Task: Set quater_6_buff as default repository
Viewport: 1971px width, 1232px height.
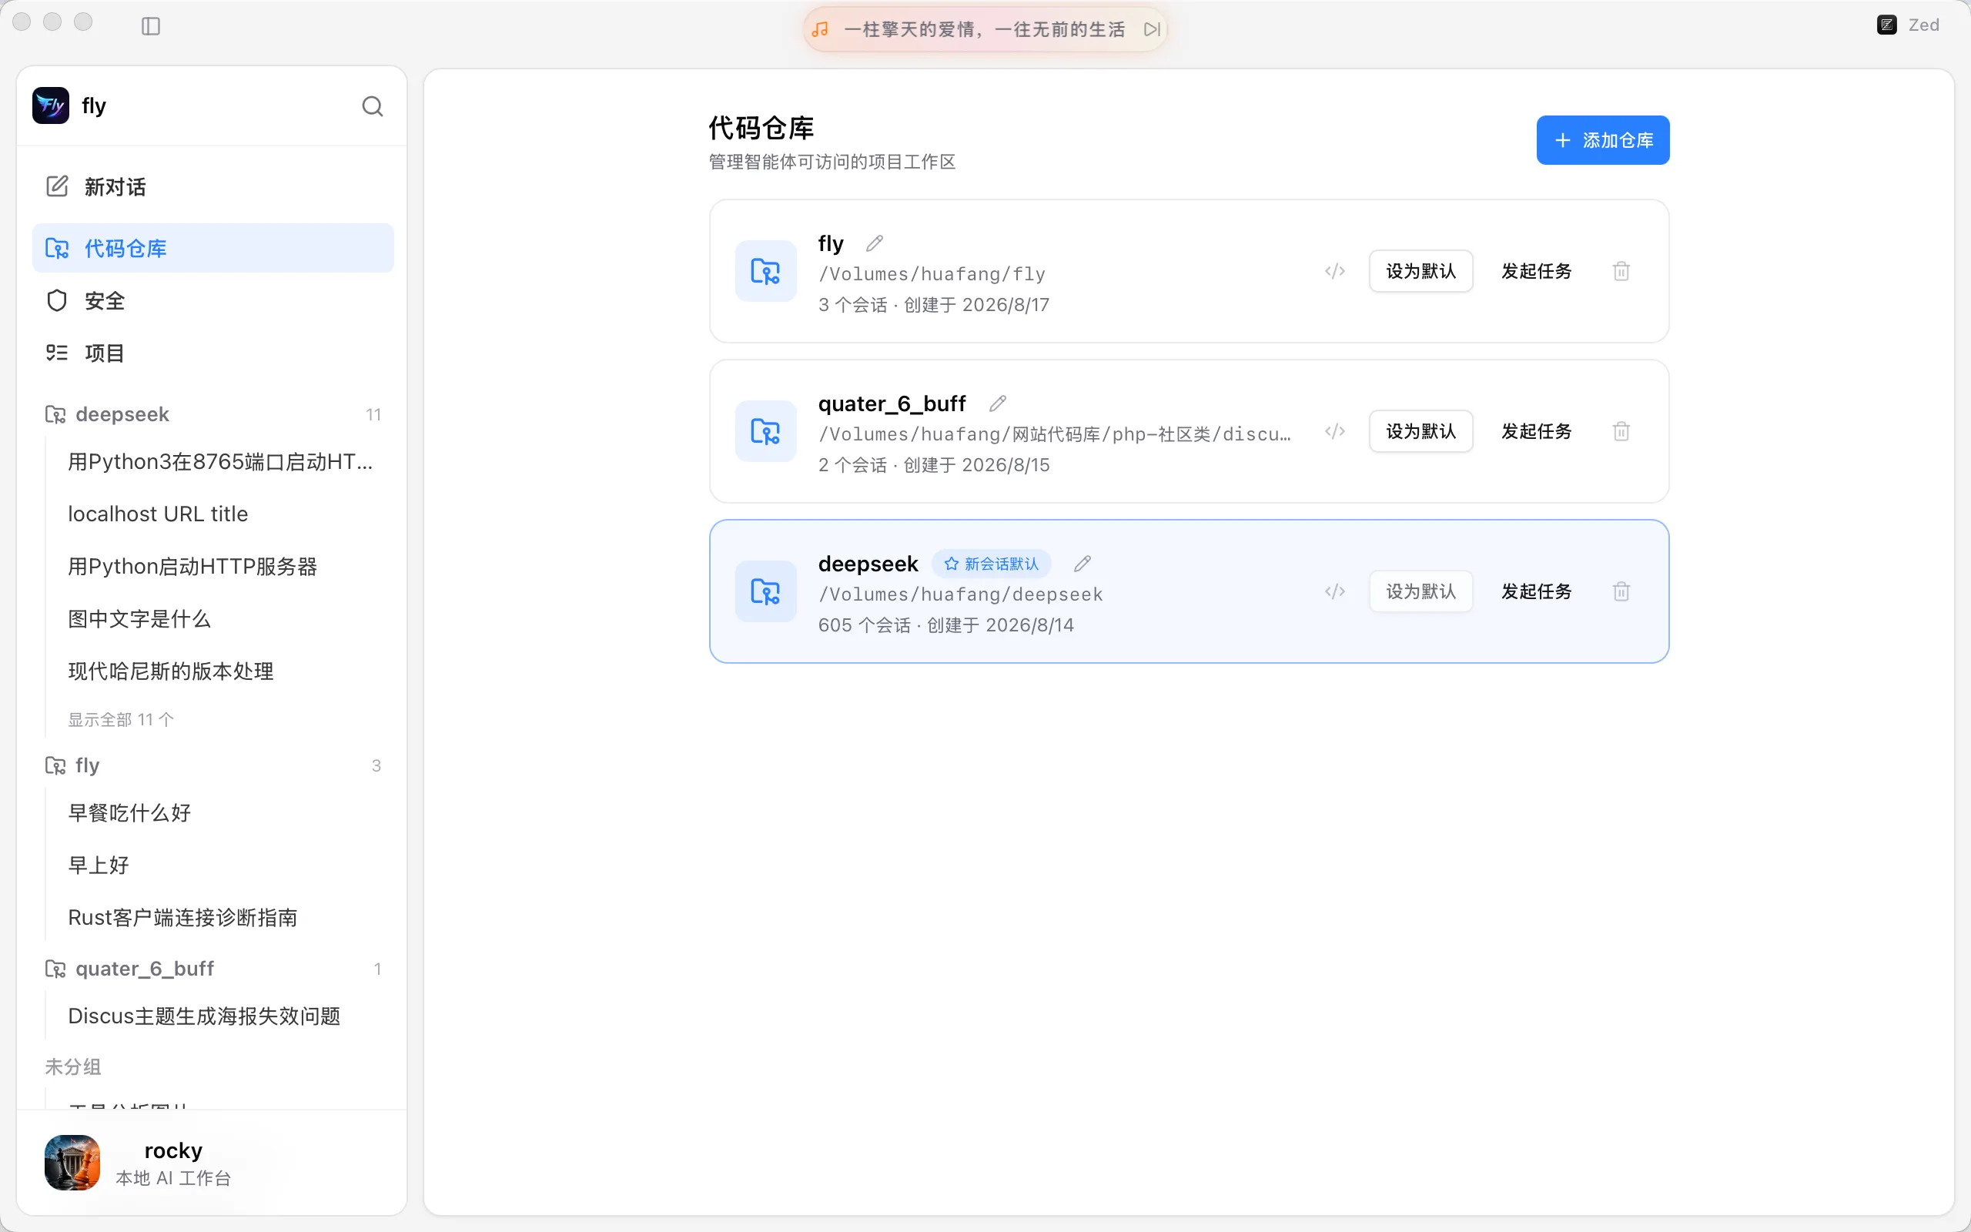Action: (x=1421, y=431)
